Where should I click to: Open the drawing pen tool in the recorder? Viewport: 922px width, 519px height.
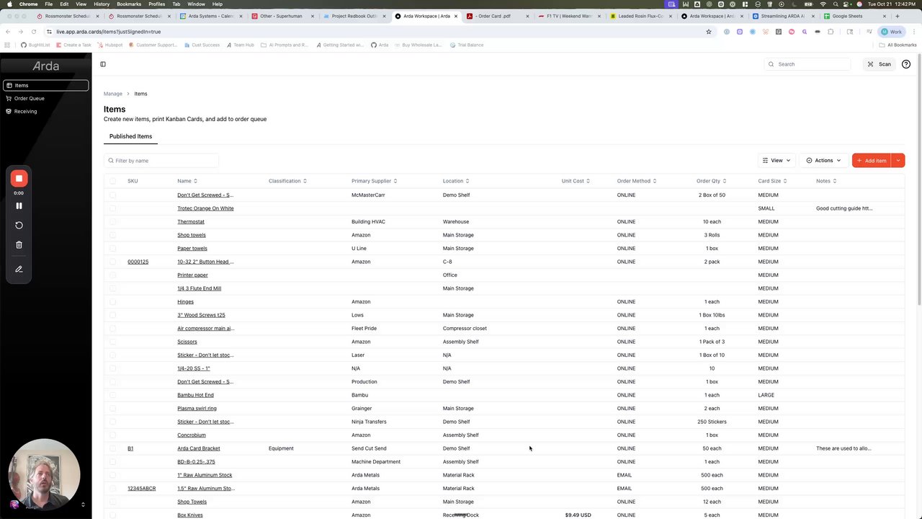pyautogui.click(x=19, y=269)
